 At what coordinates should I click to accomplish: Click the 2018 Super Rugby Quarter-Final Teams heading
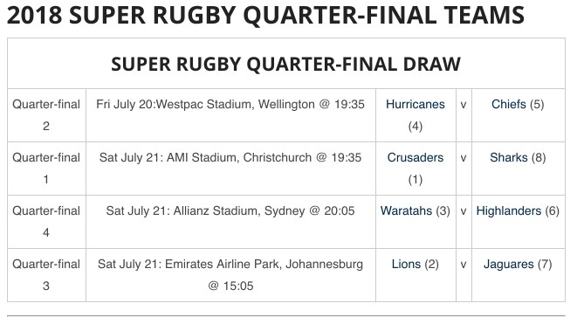265,15
